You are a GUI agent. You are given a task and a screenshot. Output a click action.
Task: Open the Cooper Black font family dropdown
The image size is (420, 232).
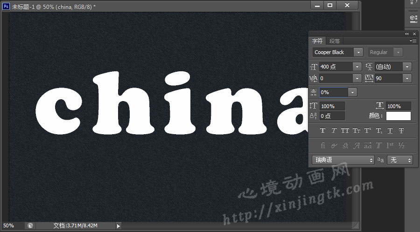[x=358, y=52]
